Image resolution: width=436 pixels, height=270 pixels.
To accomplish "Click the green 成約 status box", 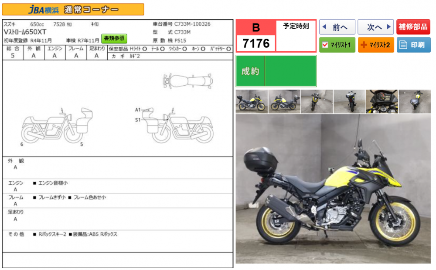I will point(276,71).
